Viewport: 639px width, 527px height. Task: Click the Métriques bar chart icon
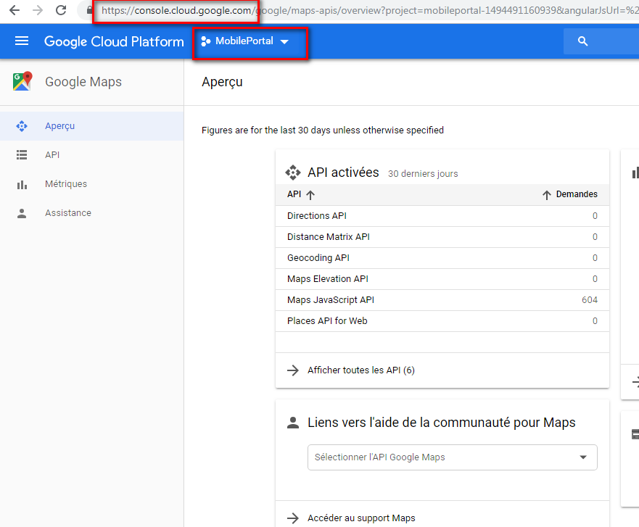pyautogui.click(x=22, y=184)
